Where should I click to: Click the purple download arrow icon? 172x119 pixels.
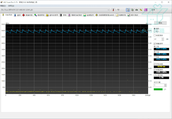click(146, 10)
